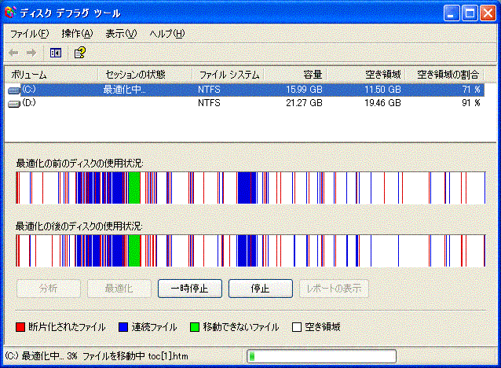Sort by ファイル システム column header
The height and width of the screenshot is (368, 501).
click(x=228, y=75)
